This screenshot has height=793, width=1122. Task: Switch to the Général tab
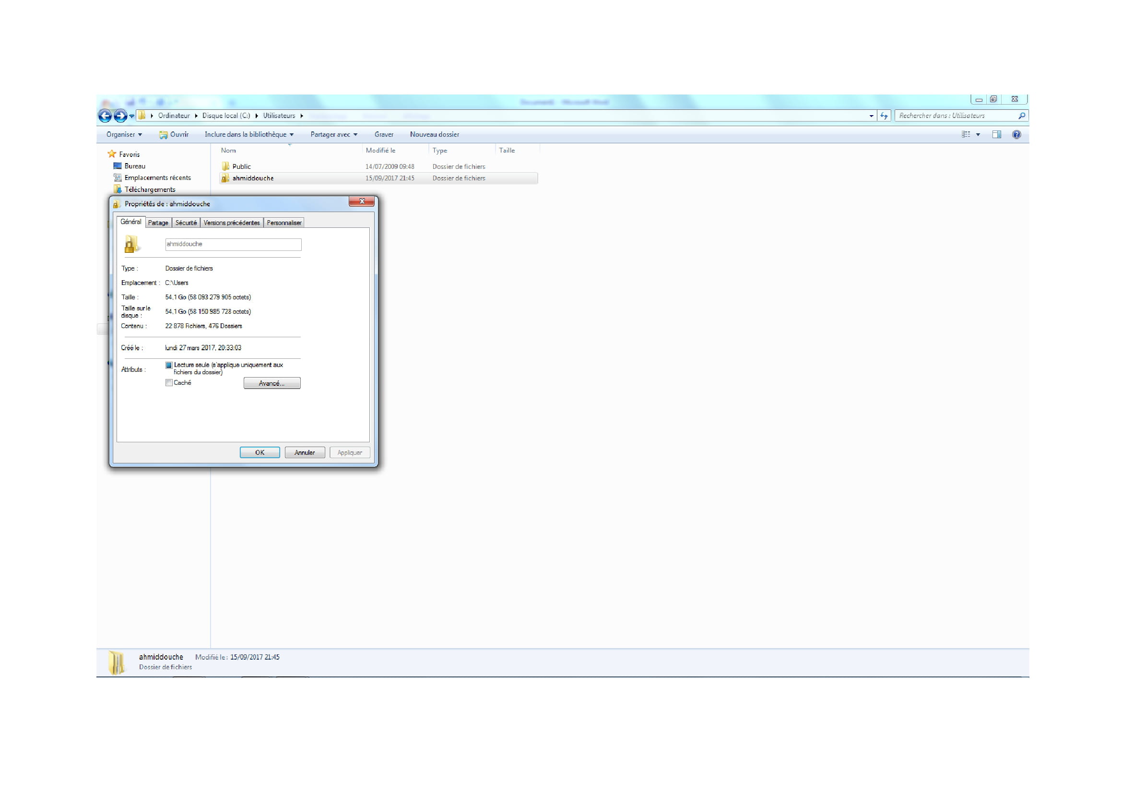click(130, 222)
